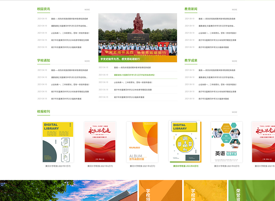The height and width of the screenshot is (201, 275).
Task: Open 喜报 期末联考 article below center photo
Action: click(x=132, y=67)
